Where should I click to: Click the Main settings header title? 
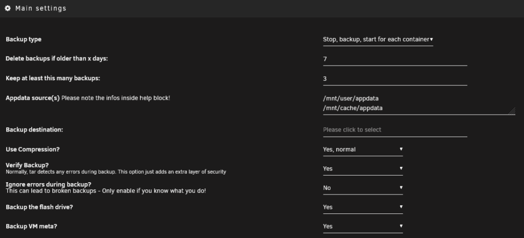pos(41,8)
